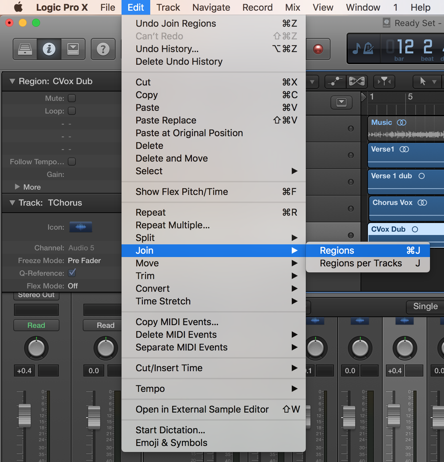Click the Single mixer view button
This screenshot has height=462, width=444.
pos(425,306)
